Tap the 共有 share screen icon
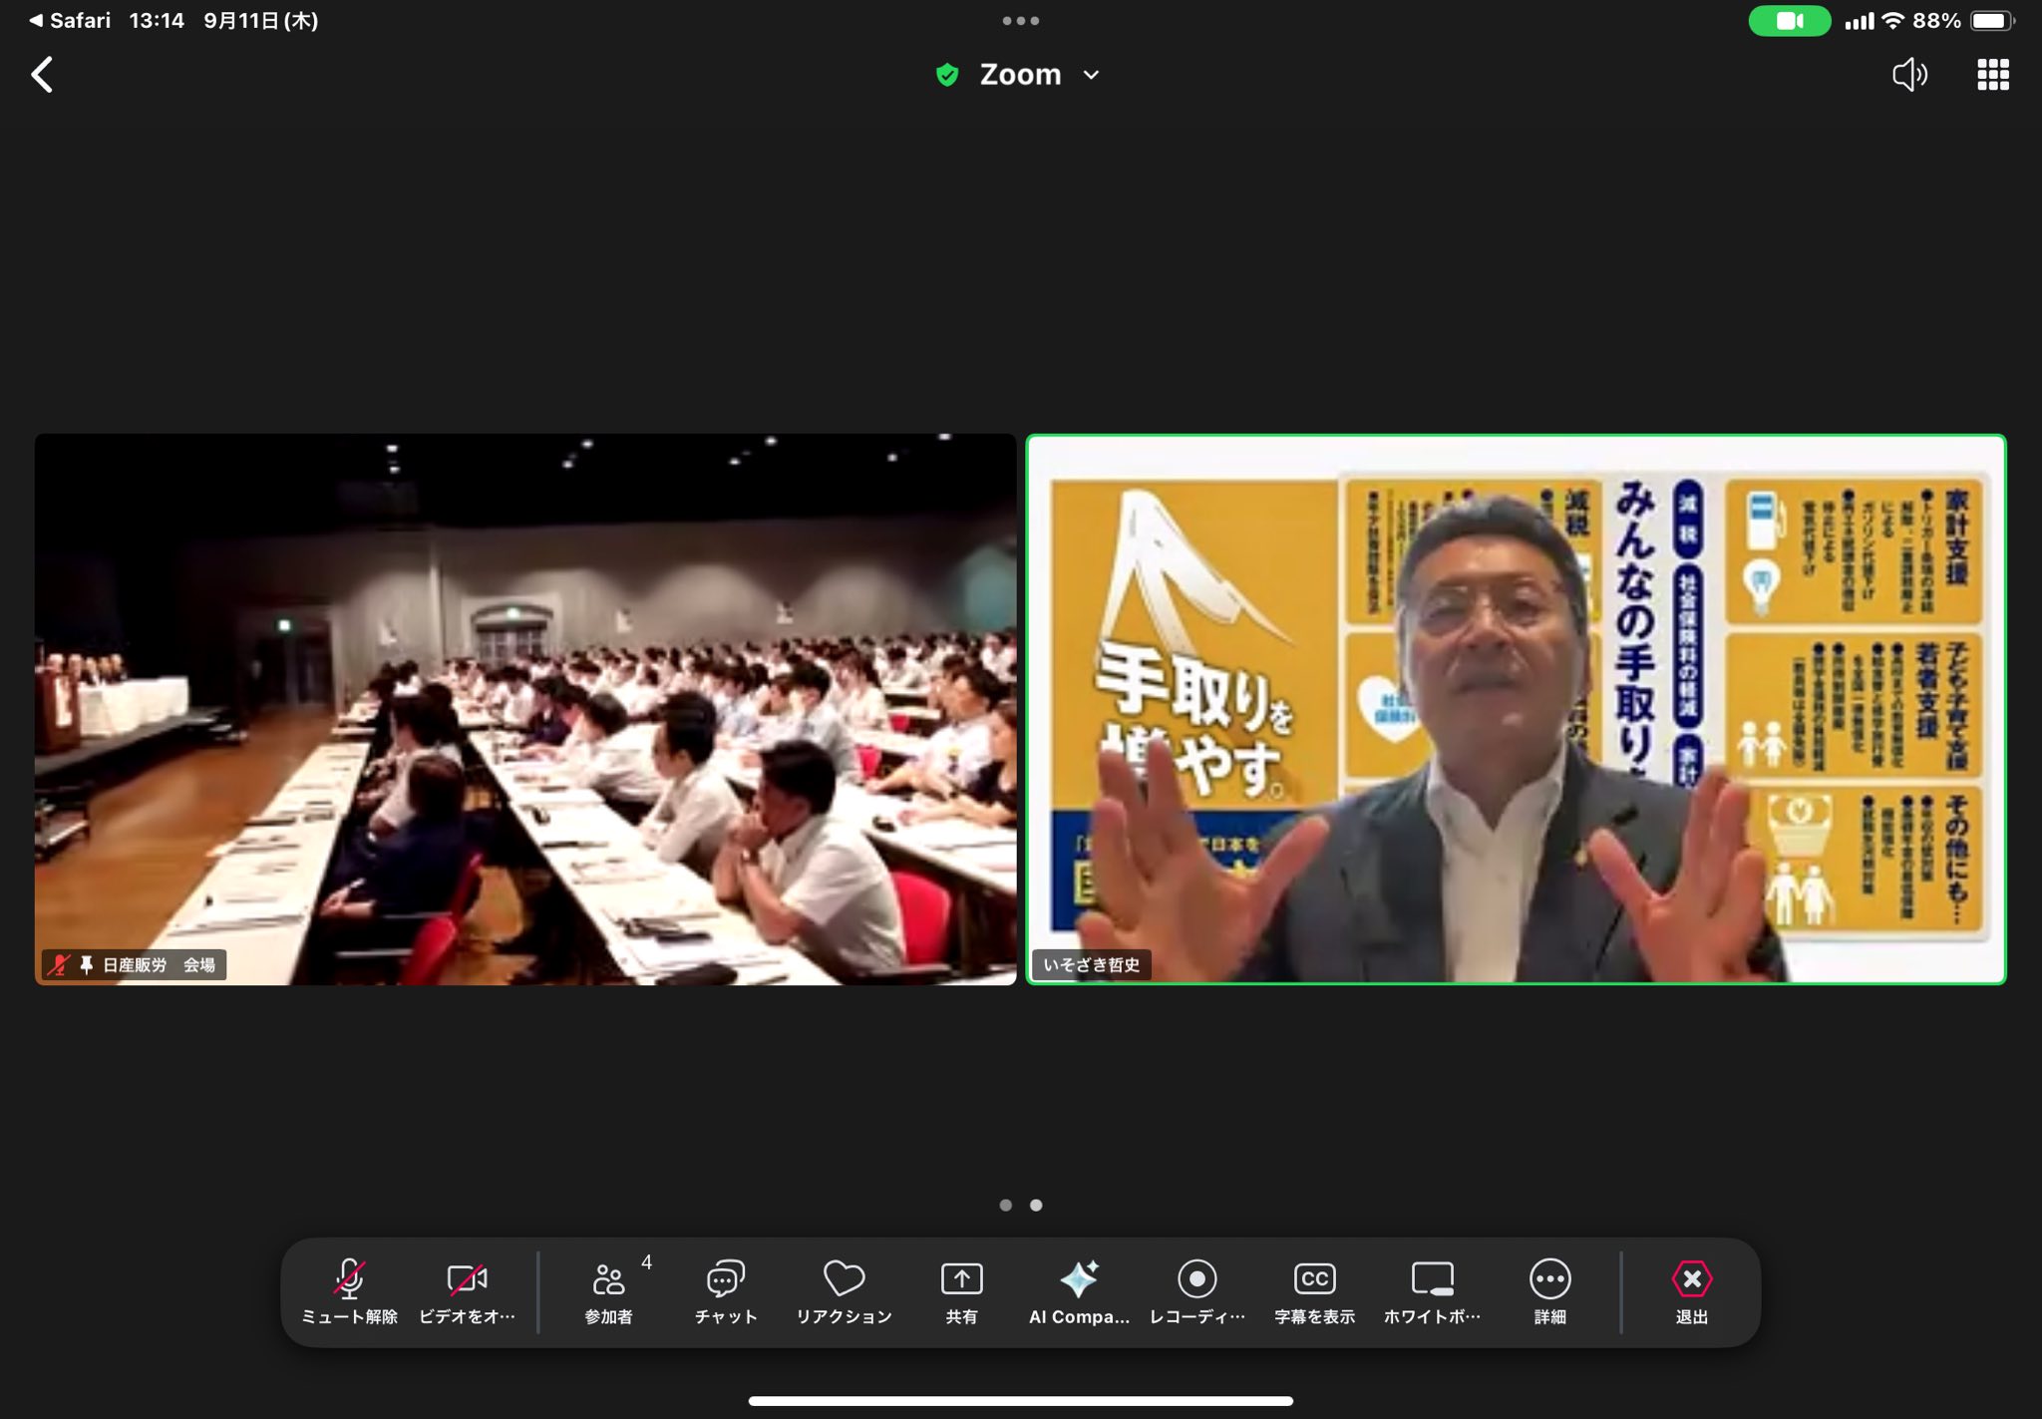2042x1419 pixels. [x=961, y=1291]
